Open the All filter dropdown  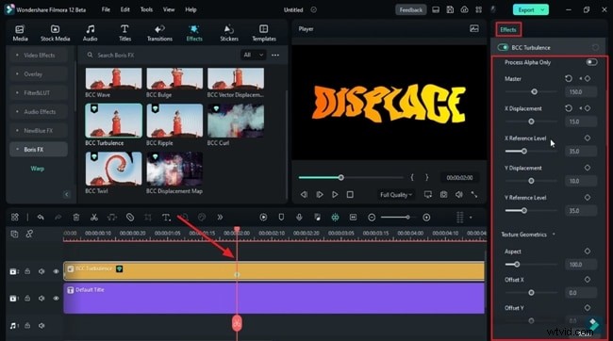pyautogui.click(x=253, y=55)
